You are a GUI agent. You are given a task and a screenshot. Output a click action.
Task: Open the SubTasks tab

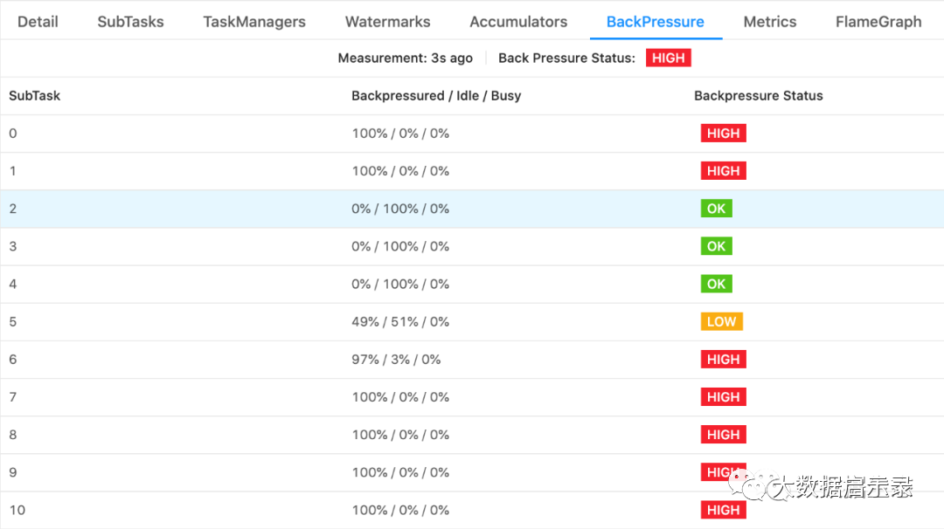point(130,22)
